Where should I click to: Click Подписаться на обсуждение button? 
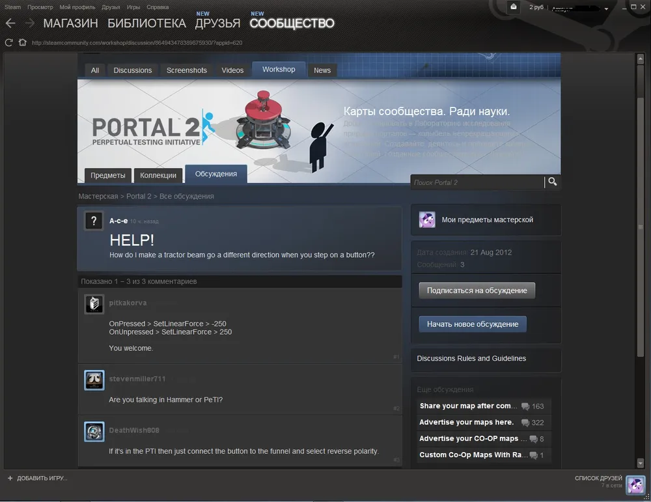click(477, 290)
